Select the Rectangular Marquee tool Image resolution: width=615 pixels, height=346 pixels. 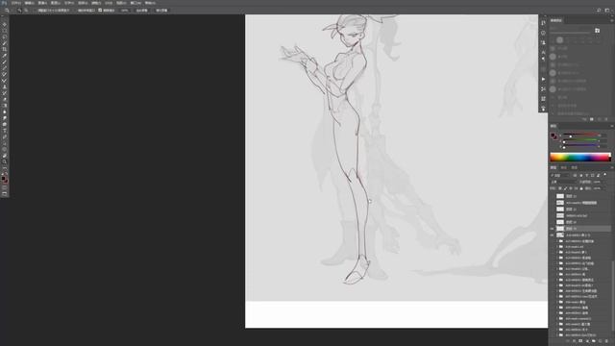coord(5,31)
